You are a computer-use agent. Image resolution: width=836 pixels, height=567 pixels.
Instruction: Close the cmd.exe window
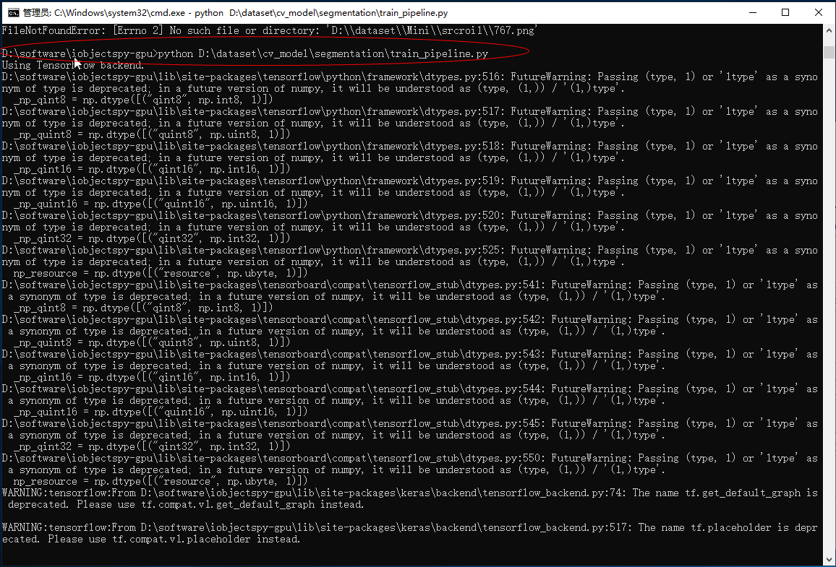pyautogui.click(x=819, y=12)
